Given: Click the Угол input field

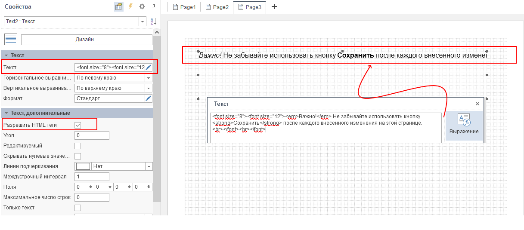Looking at the screenshot, I should tap(92, 135).
